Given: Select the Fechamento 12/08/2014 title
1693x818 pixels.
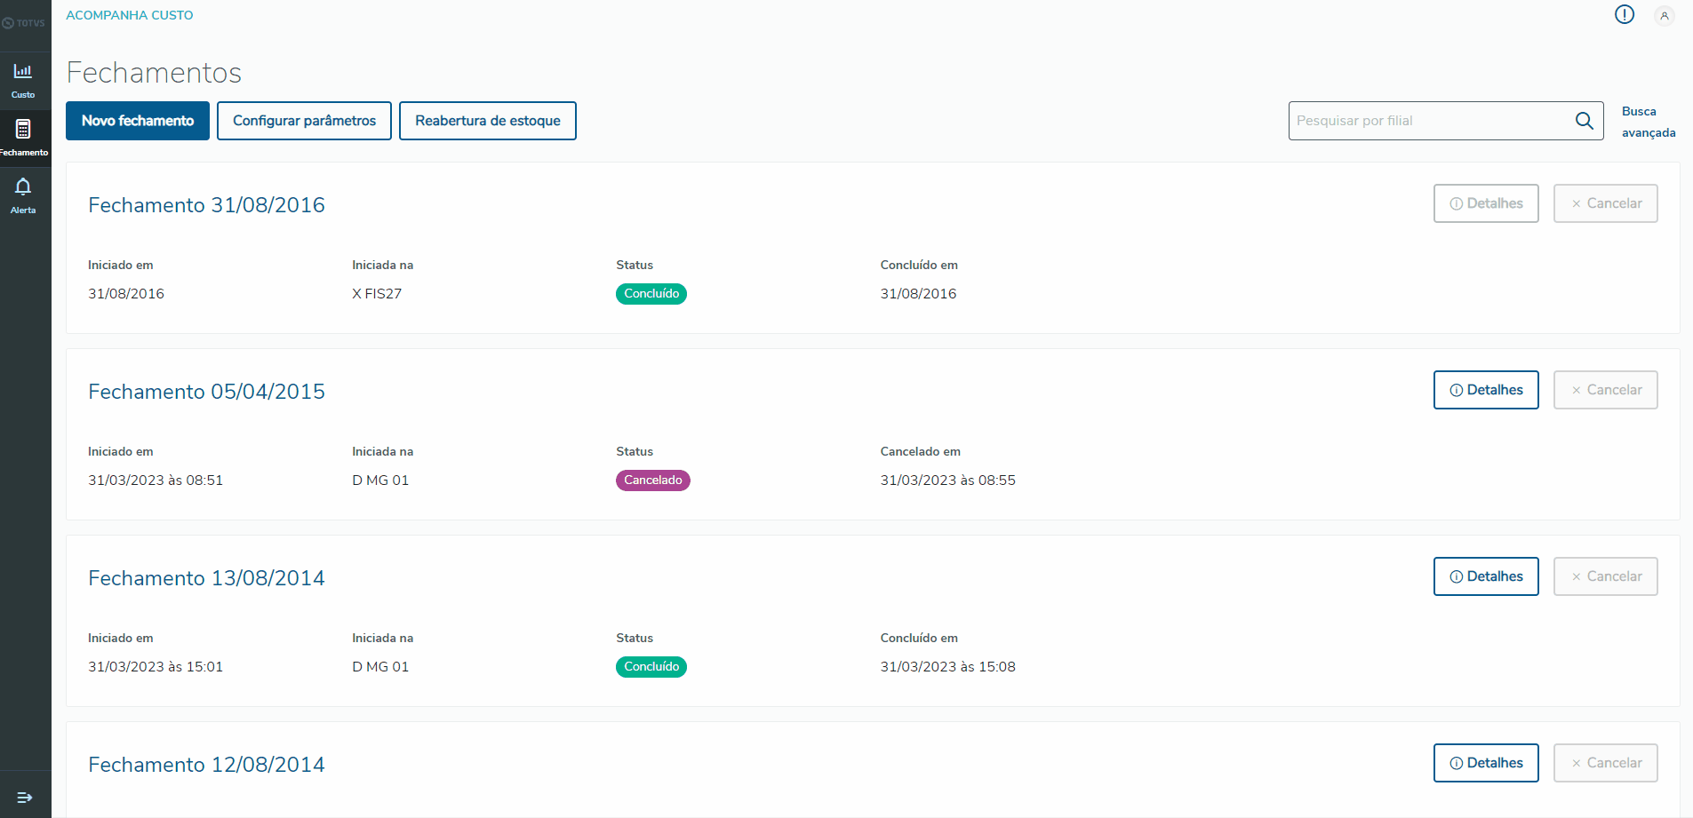Looking at the screenshot, I should pos(206,765).
